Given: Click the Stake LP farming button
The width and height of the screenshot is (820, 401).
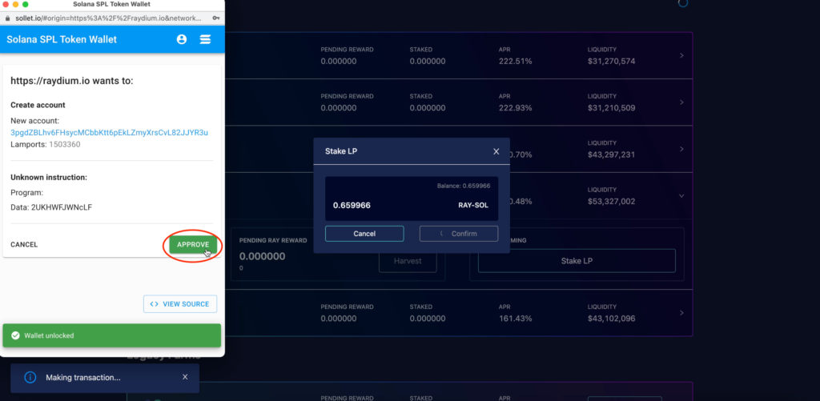Looking at the screenshot, I should click(x=577, y=260).
